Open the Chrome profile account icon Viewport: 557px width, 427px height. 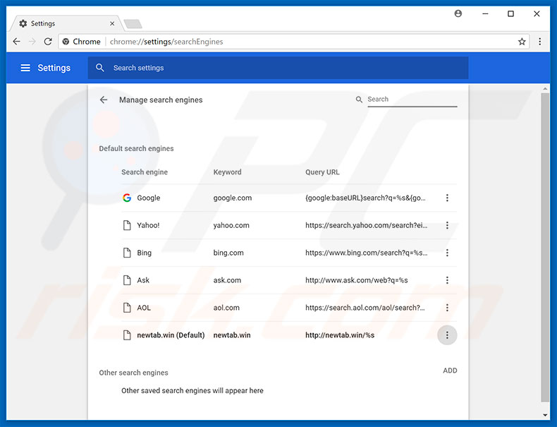(x=458, y=13)
